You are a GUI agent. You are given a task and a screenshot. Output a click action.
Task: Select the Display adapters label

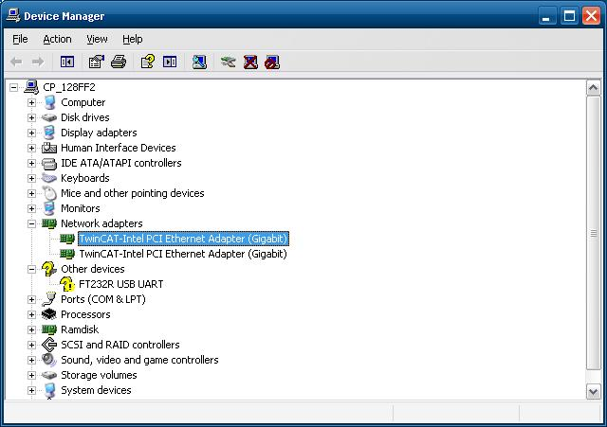tap(99, 133)
